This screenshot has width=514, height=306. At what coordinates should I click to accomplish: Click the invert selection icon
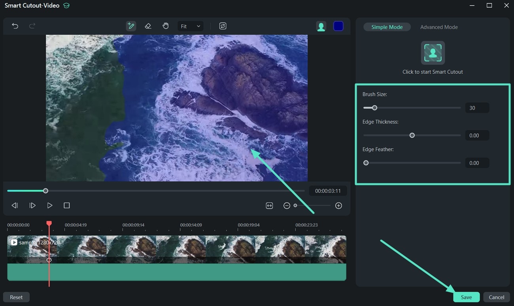(223, 26)
